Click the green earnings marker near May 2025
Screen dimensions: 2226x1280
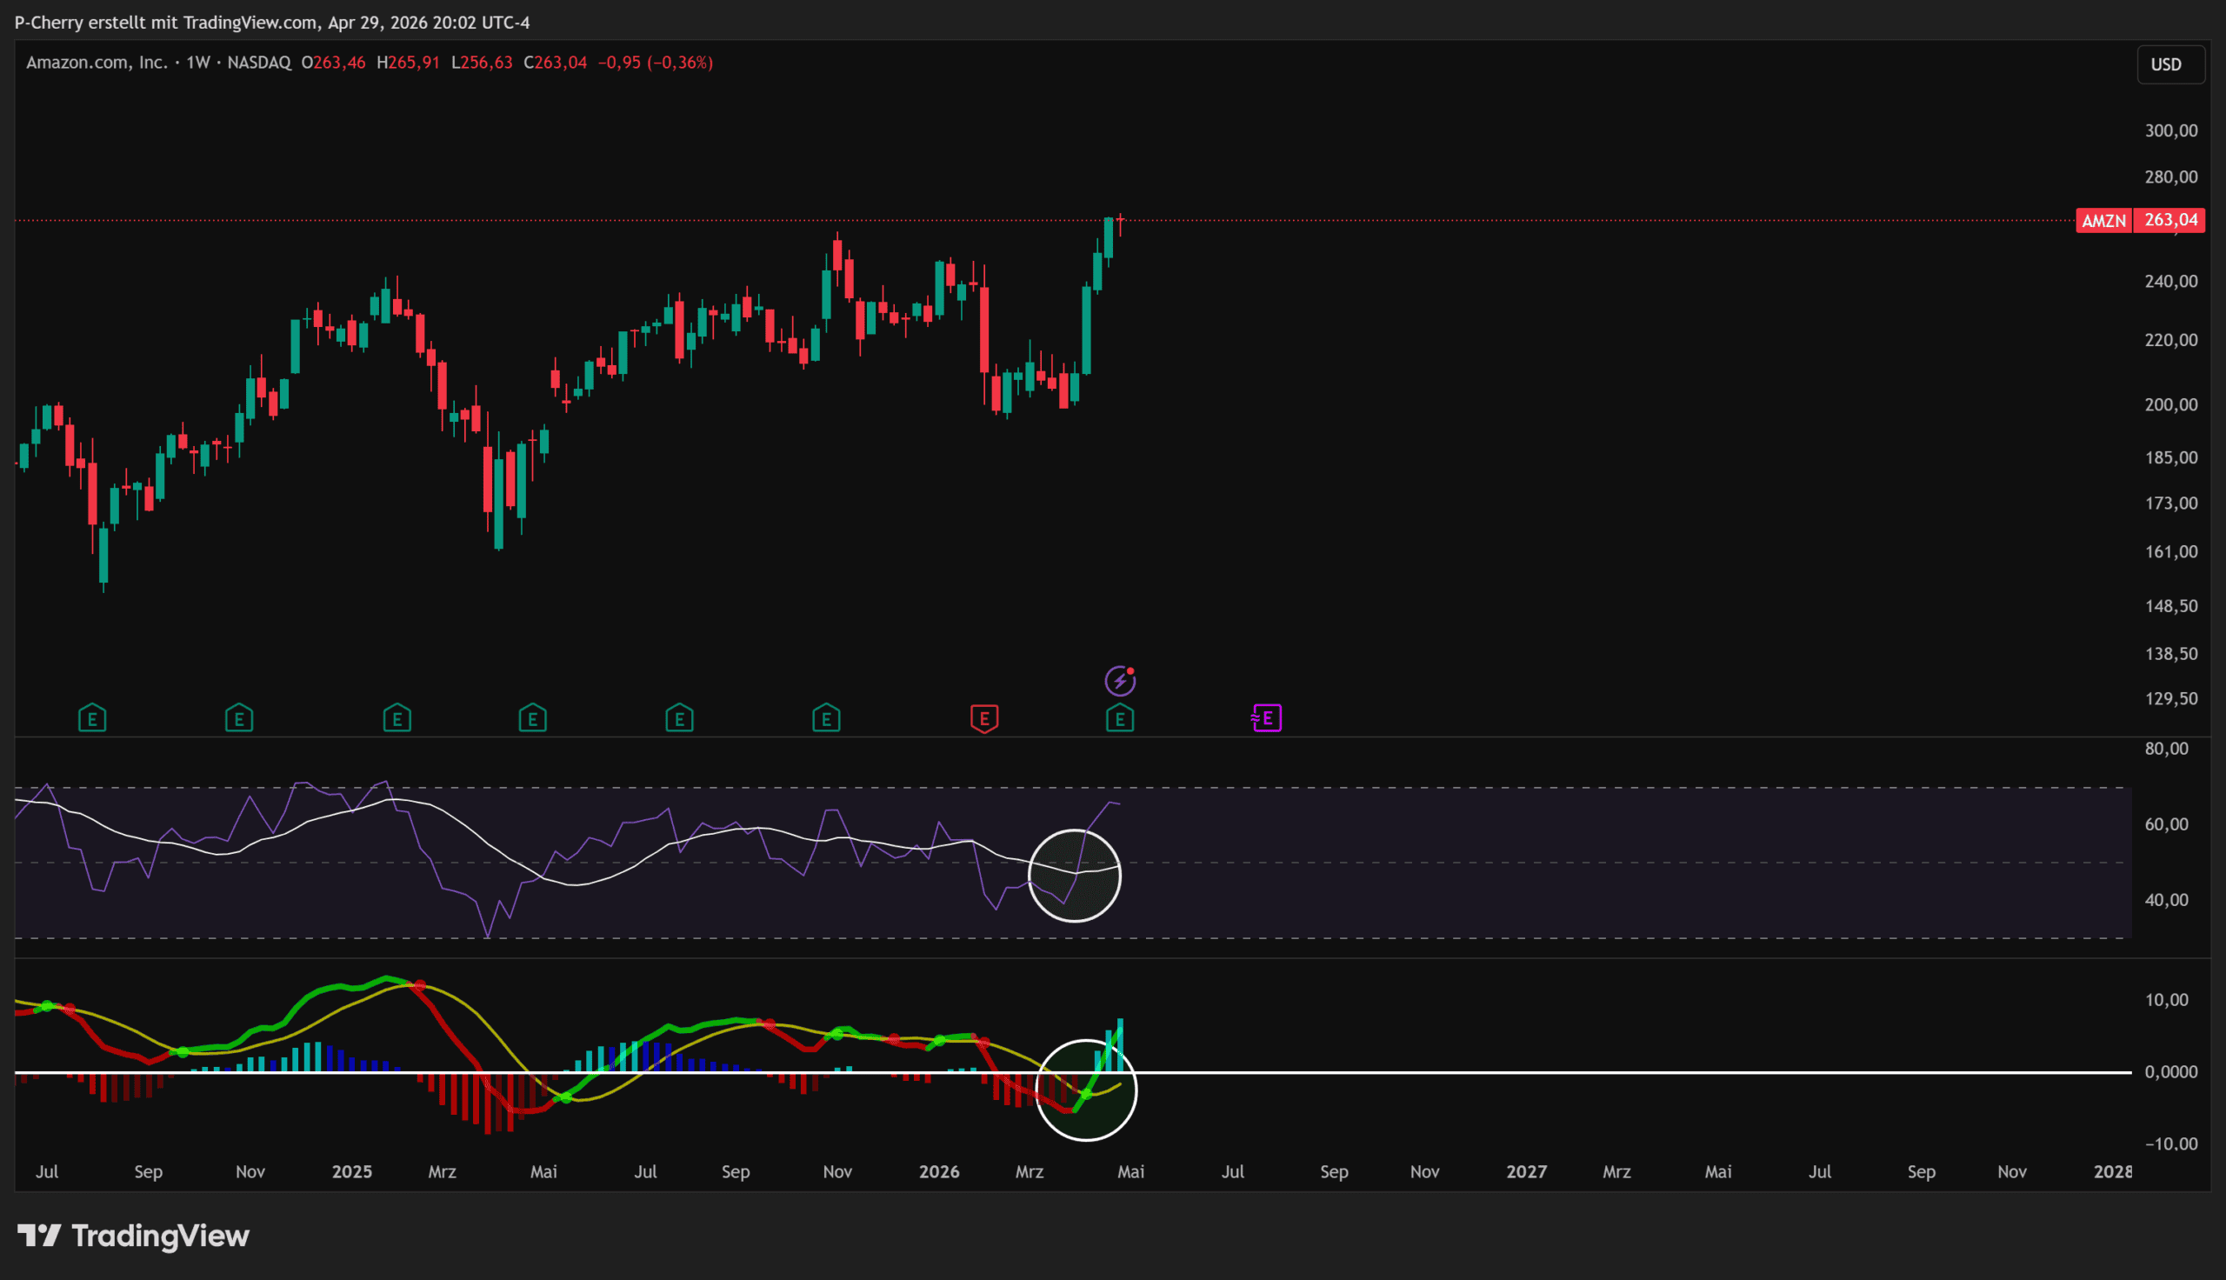[532, 718]
